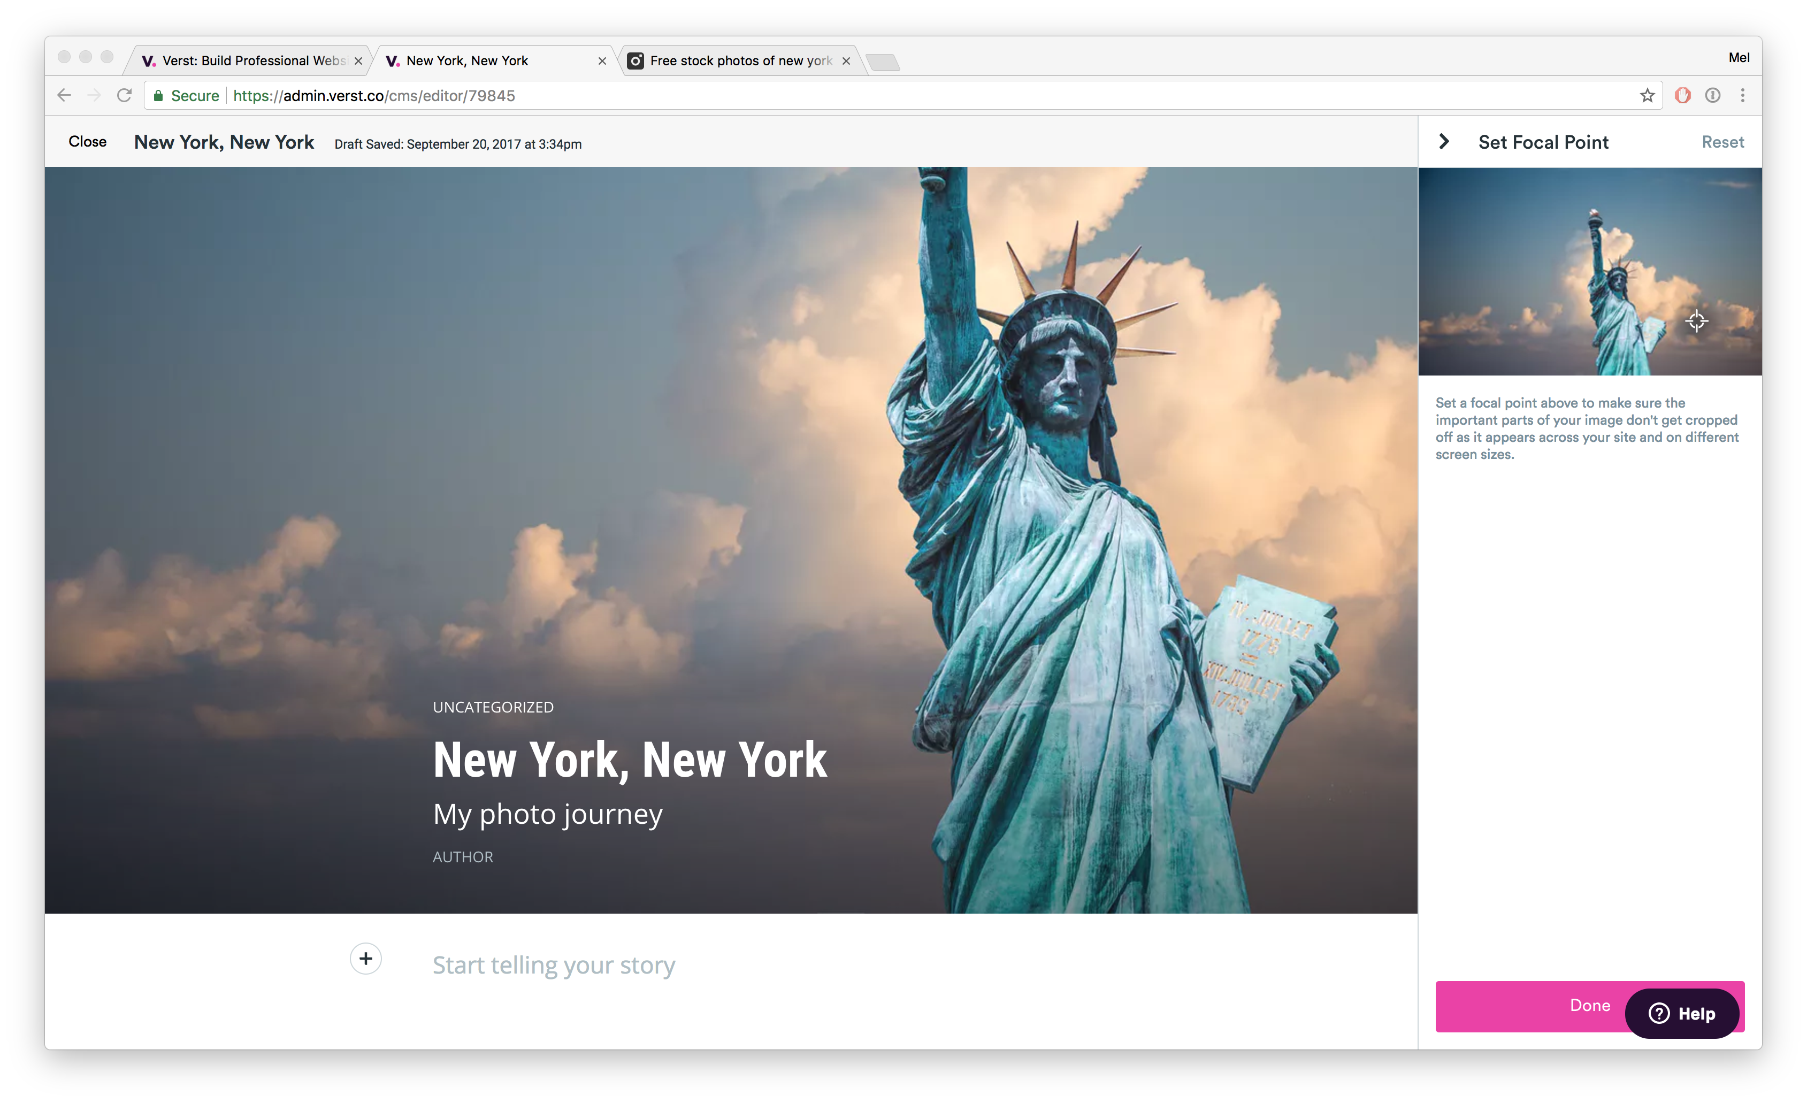The image size is (1807, 1103).
Task: Bookmark this page with the star icon
Action: (1647, 95)
